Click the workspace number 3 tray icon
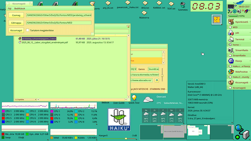Image resolution: width=251 pixels, height=141 pixels. point(235,11)
